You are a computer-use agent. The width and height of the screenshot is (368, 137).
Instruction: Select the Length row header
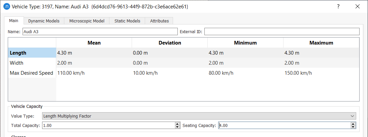(x=32, y=53)
